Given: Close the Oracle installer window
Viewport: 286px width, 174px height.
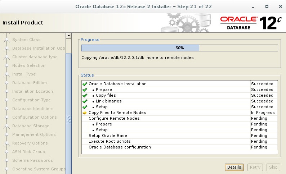Looking at the screenshot, I should [x=281, y=6].
